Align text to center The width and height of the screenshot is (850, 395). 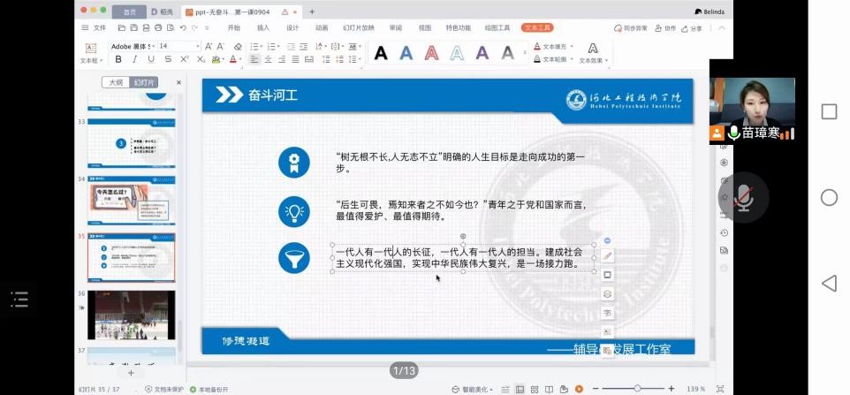coord(269,59)
